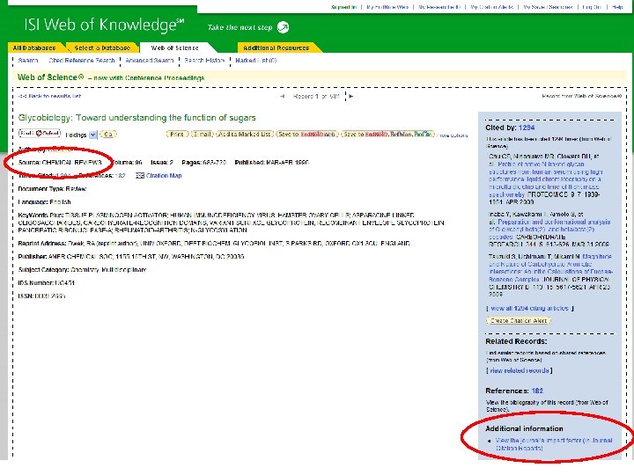Click Save to EndNote, RefMan, ProCite button
Image resolution: width=634 pixels, height=475 pixels.
pos(387,134)
